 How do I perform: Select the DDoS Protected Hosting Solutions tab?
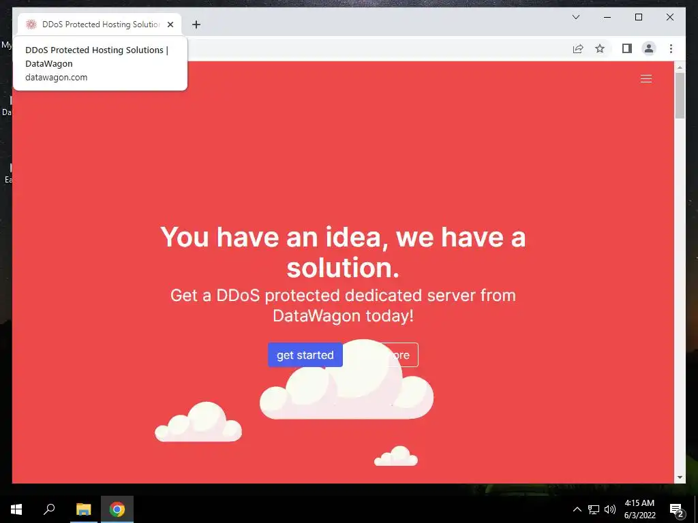100,25
